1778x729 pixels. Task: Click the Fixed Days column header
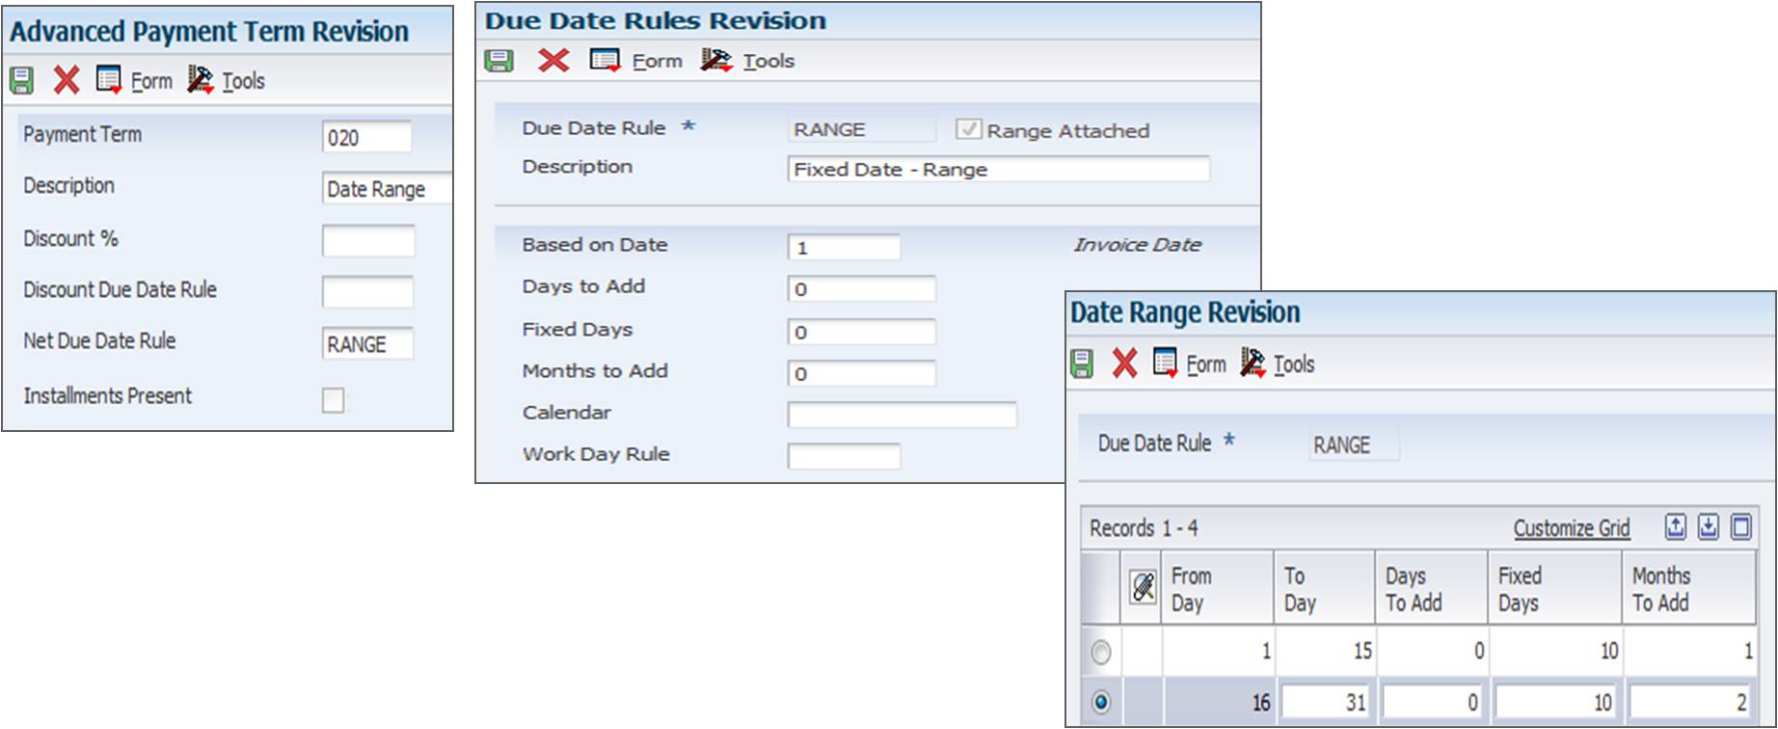click(x=1555, y=588)
